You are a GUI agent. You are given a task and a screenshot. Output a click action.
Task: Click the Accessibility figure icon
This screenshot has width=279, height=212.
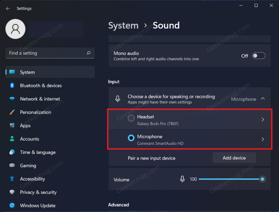[x=12, y=179]
